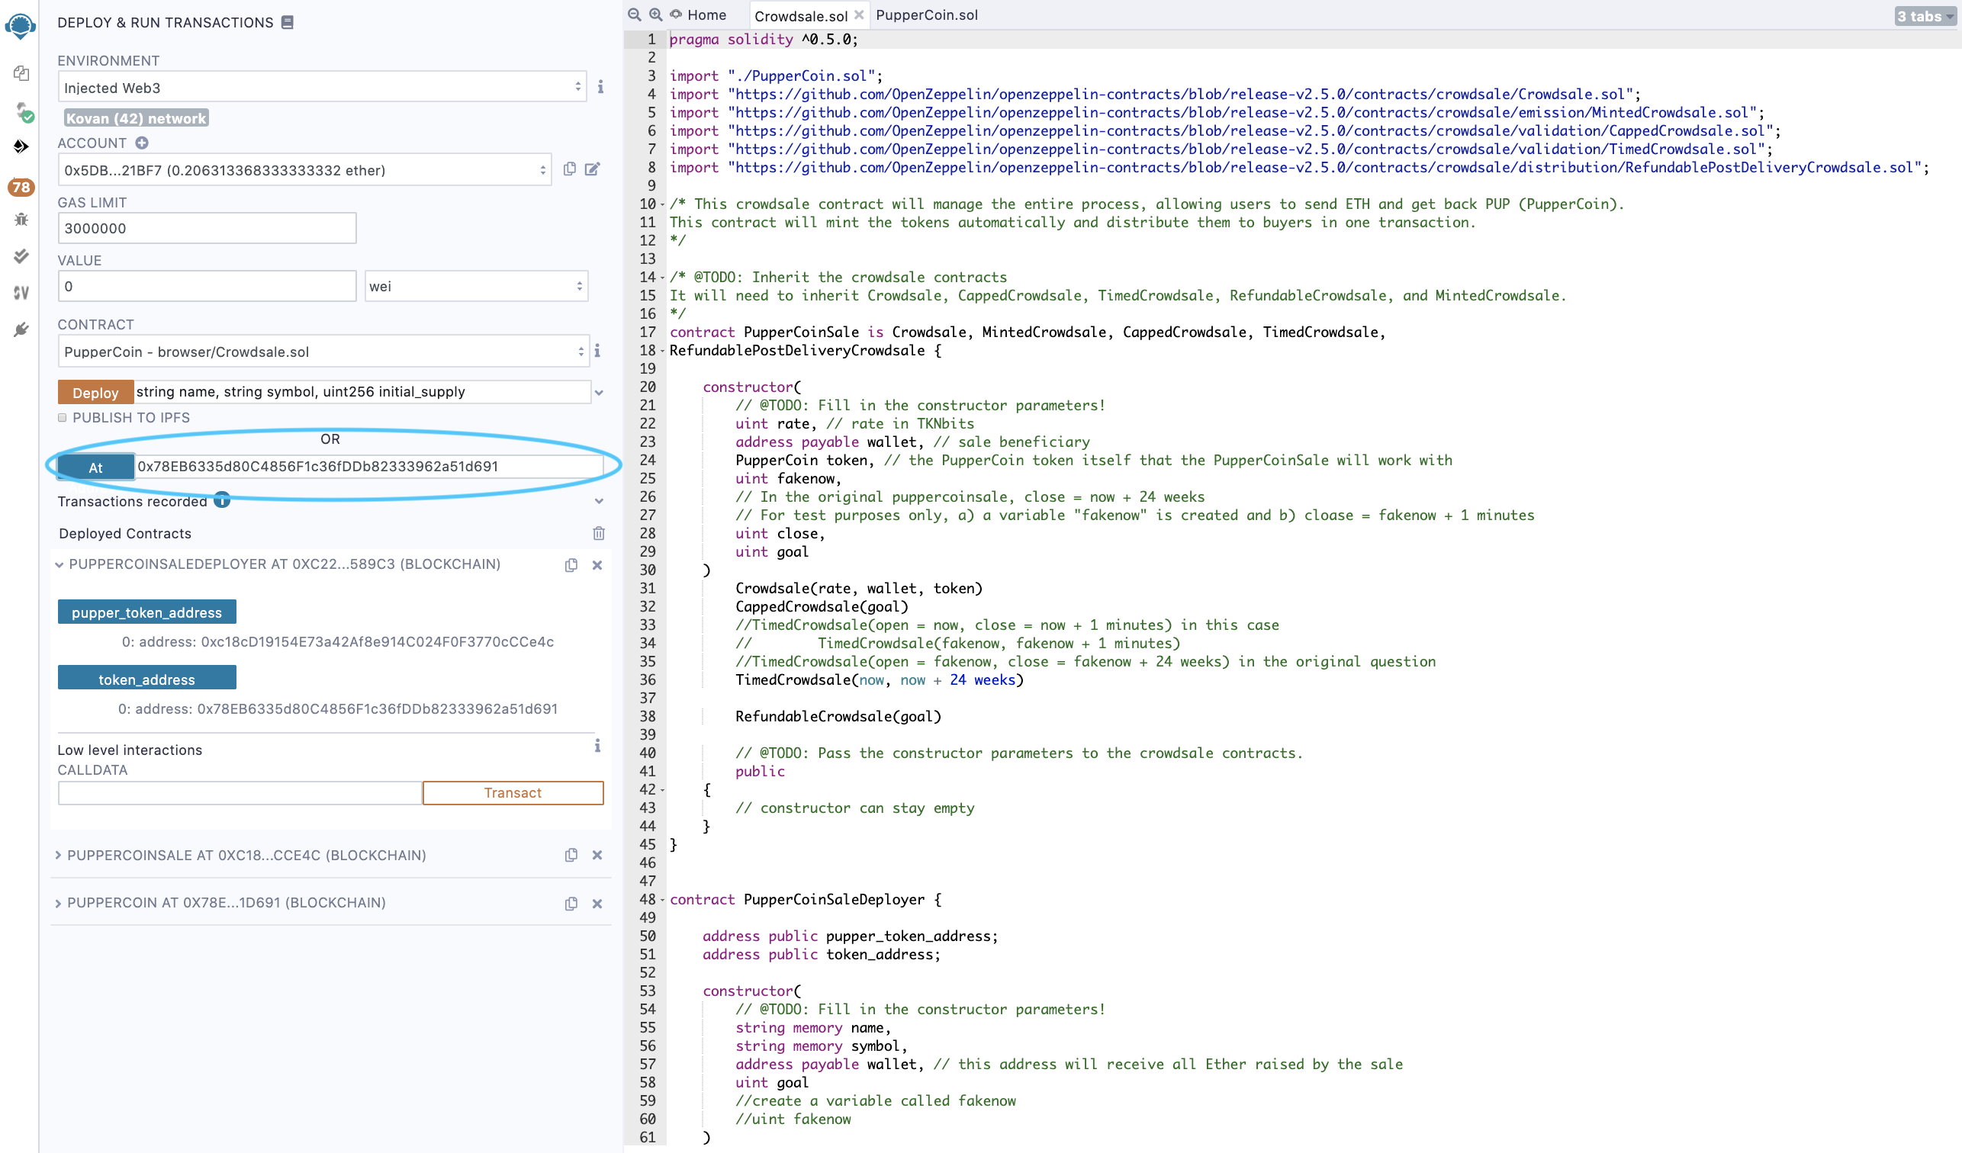Click the Low level interactions info icon
Viewport: 1962px width, 1153px height.
click(597, 746)
